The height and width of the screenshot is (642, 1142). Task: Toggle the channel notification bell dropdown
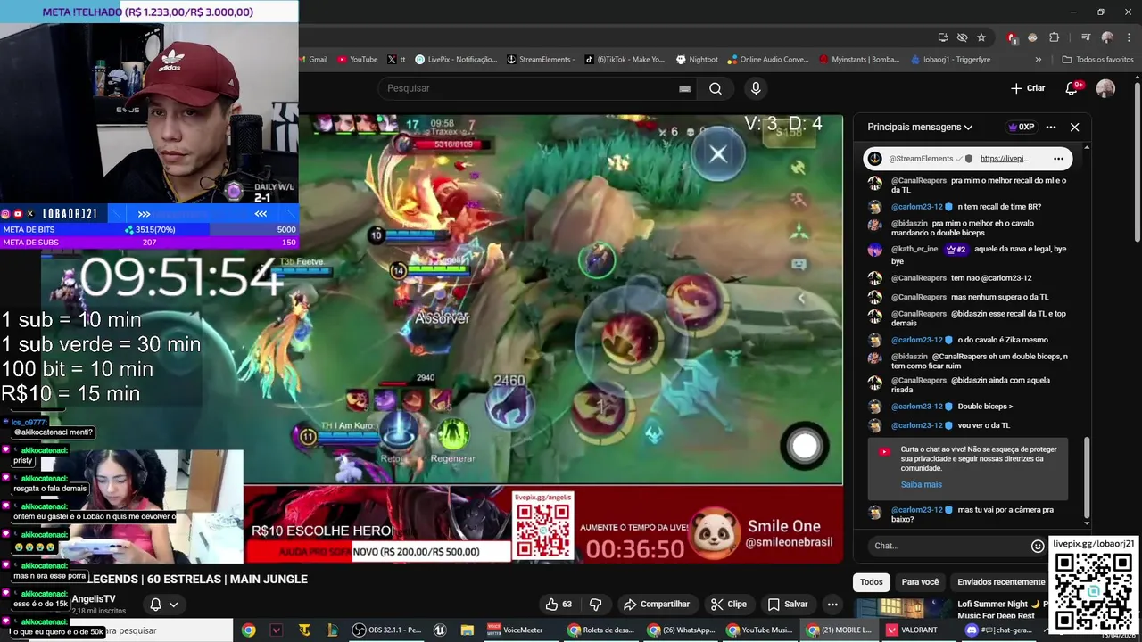click(163, 605)
